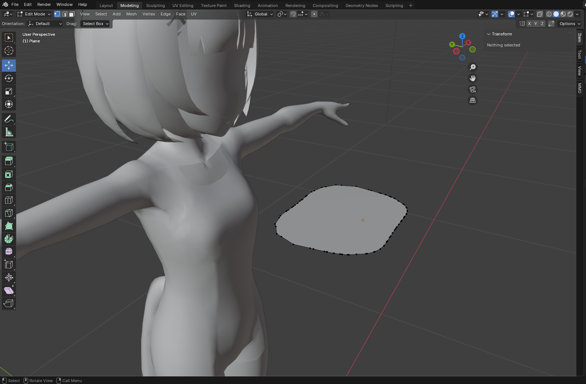Viewport: 586px width, 384px height.
Task: Open the Edit Mode dropdown
Action: pos(34,14)
